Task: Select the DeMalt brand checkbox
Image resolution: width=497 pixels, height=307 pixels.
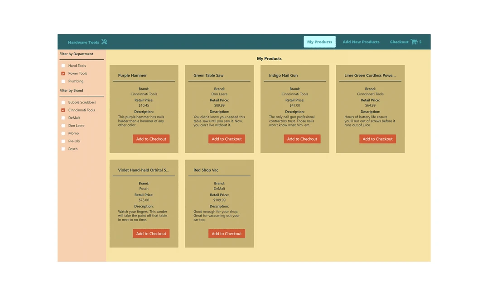Action: 63,118
